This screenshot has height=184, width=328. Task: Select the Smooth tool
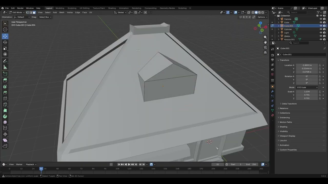[x=5, y=122]
